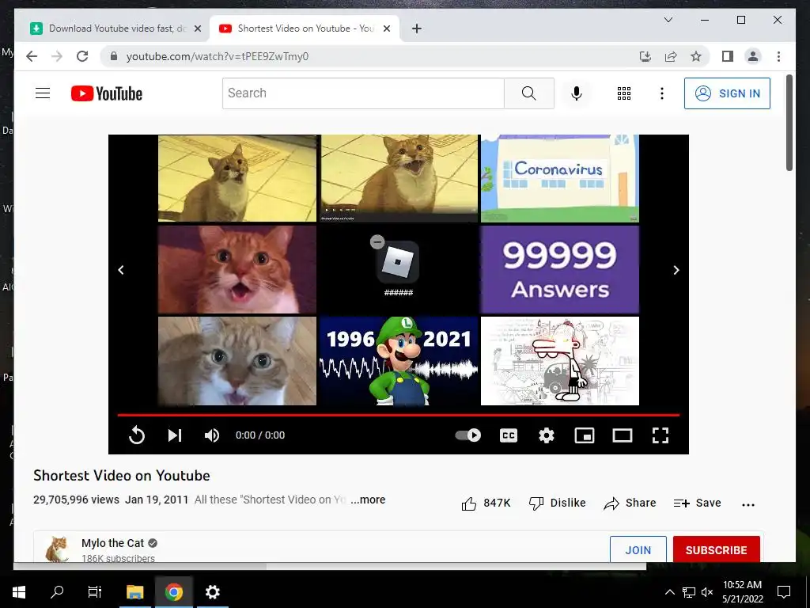
Task: Bookmark this page with star
Action: click(x=696, y=56)
